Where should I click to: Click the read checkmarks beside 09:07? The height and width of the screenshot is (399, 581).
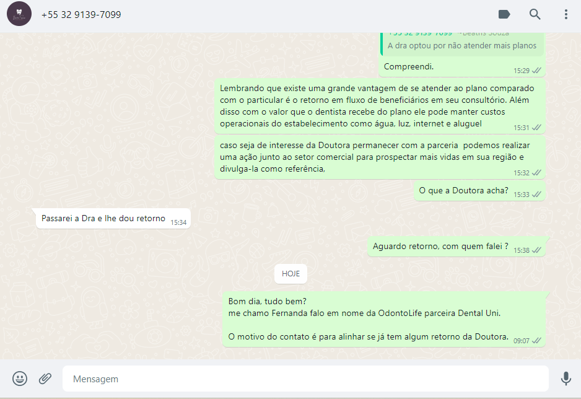pyautogui.click(x=536, y=341)
